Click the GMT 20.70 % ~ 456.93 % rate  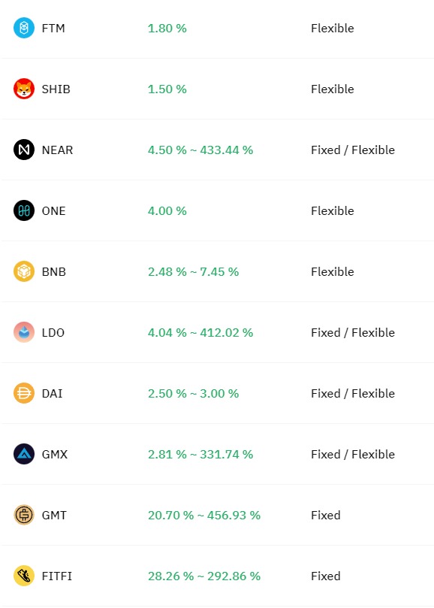click(204, 516)
